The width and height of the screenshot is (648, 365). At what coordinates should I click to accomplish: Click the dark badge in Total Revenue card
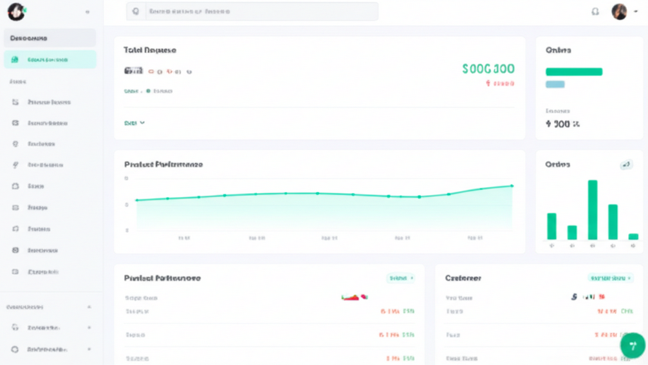(133, 71)
